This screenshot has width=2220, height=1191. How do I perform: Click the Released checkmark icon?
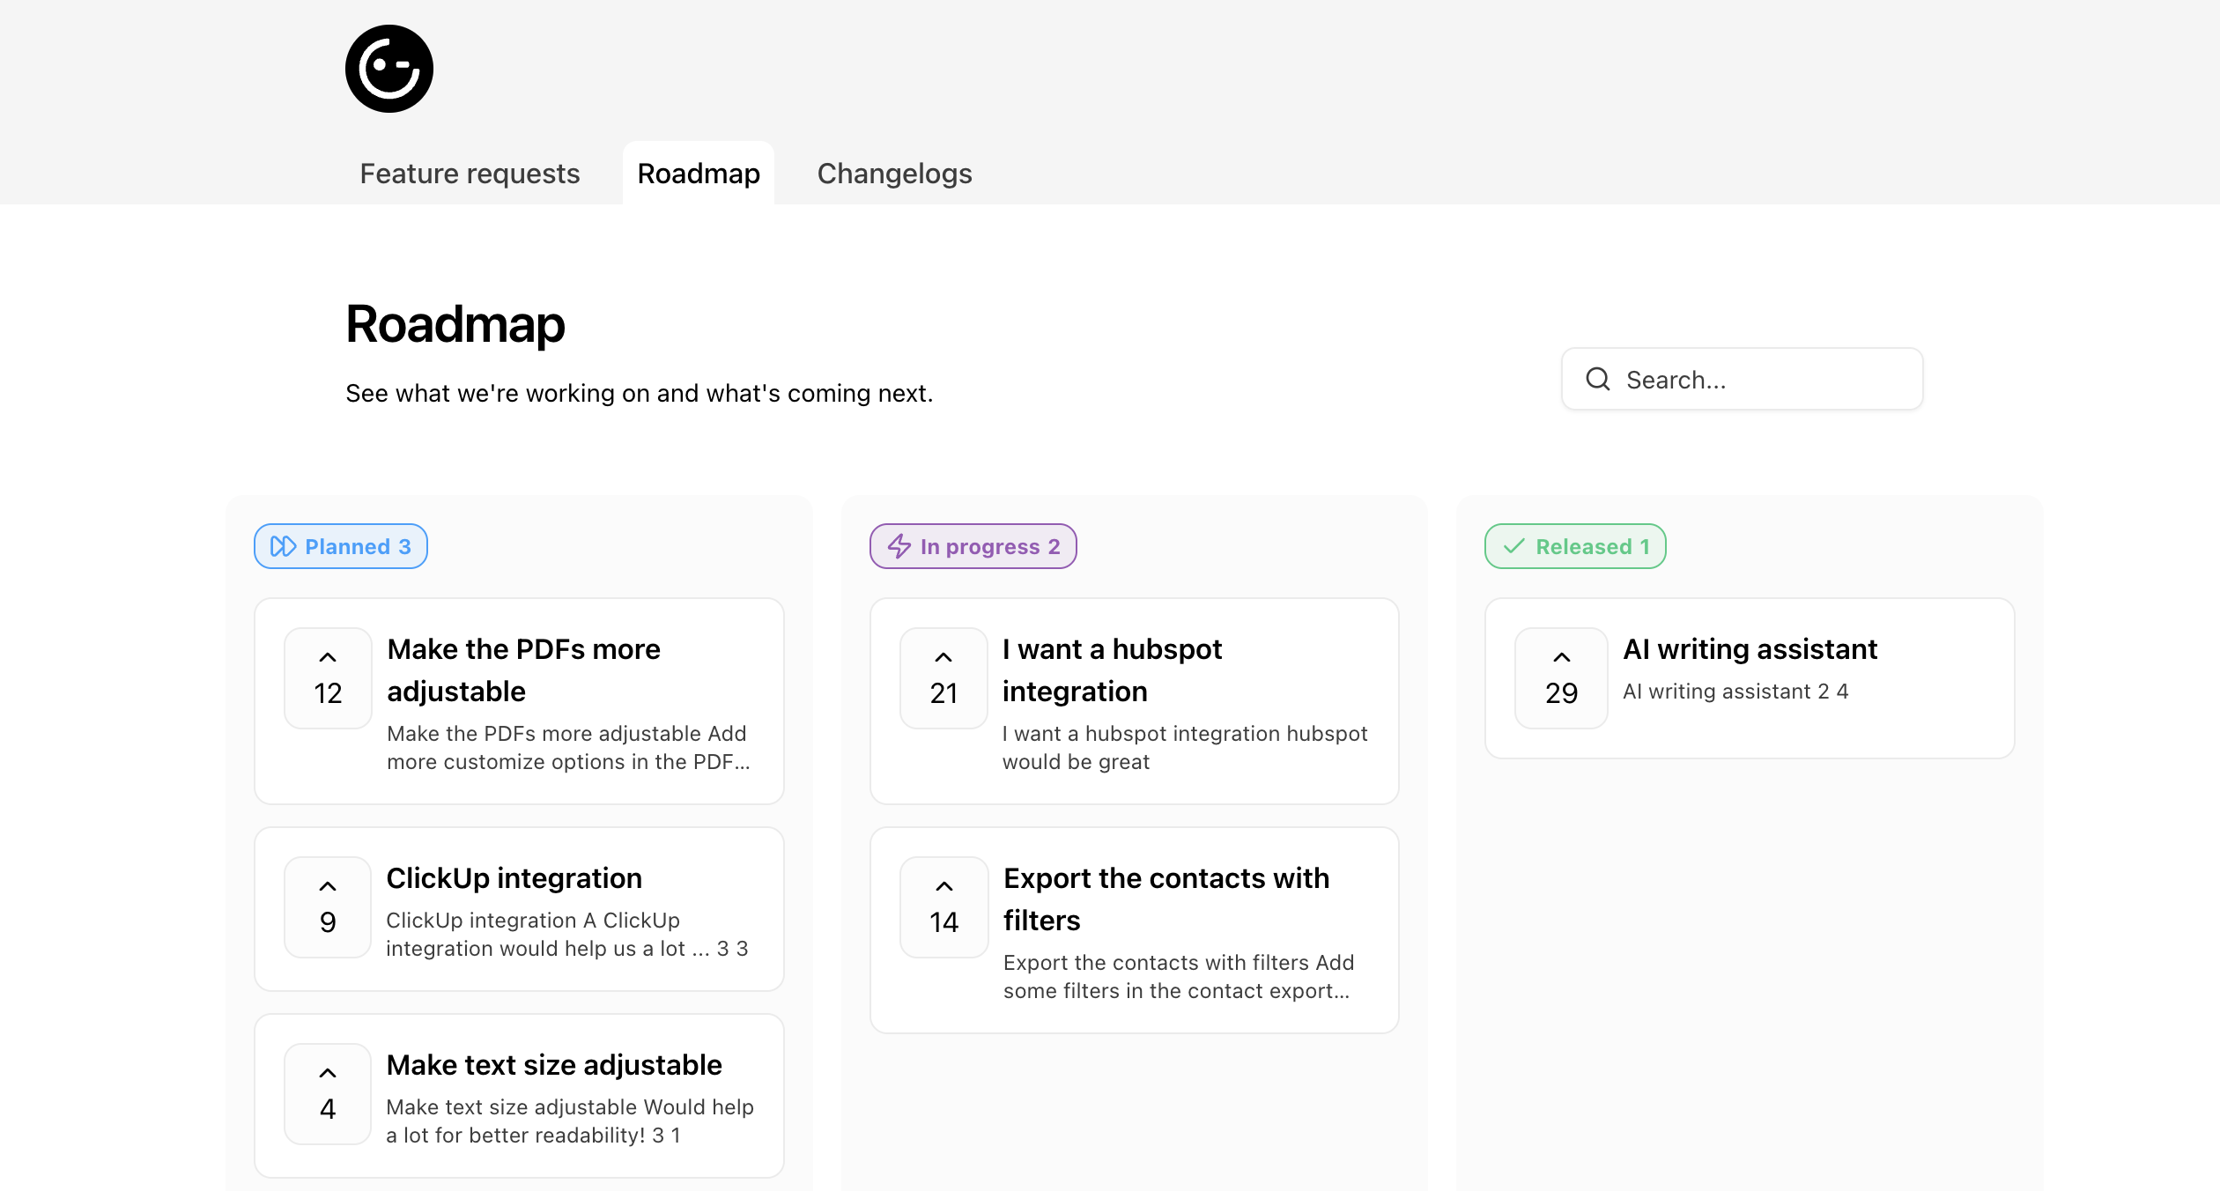1513,547
